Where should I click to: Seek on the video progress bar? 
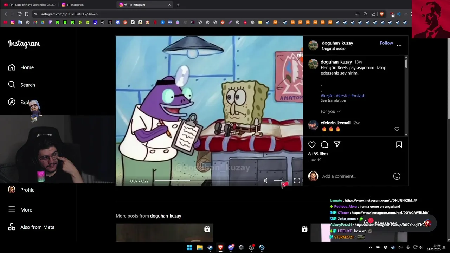(x=206, y=181)
